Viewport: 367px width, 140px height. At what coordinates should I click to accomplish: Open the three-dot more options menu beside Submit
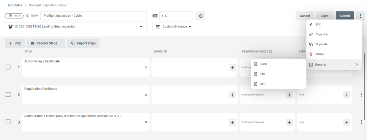click(x=360, y=16)
